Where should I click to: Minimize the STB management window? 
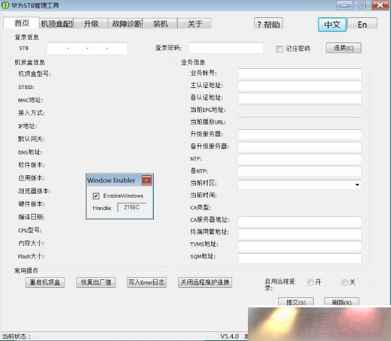click(344, 5)
